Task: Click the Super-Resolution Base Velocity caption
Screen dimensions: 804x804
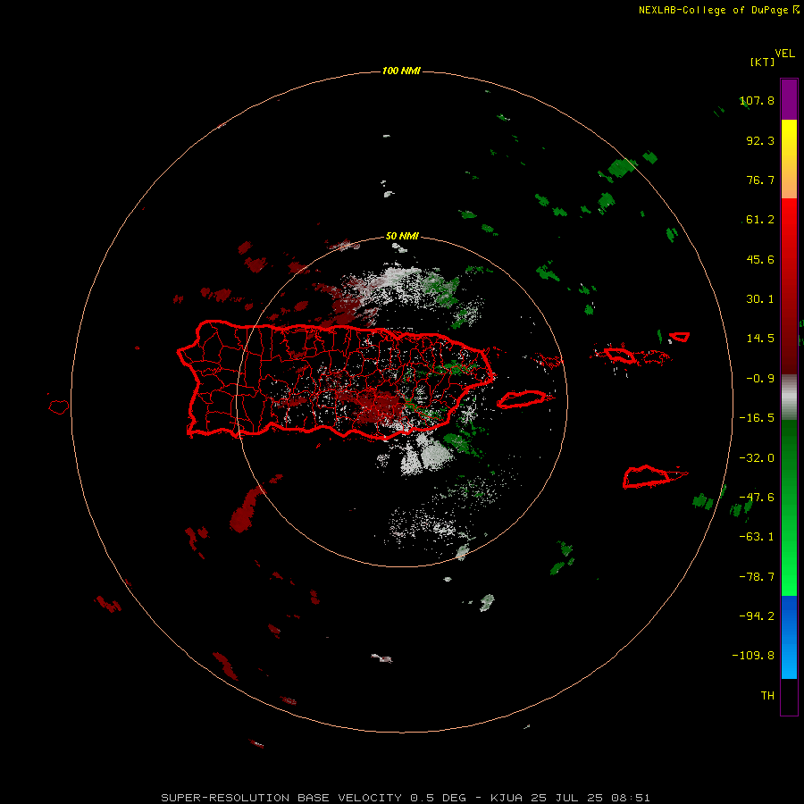Action: 406,798
